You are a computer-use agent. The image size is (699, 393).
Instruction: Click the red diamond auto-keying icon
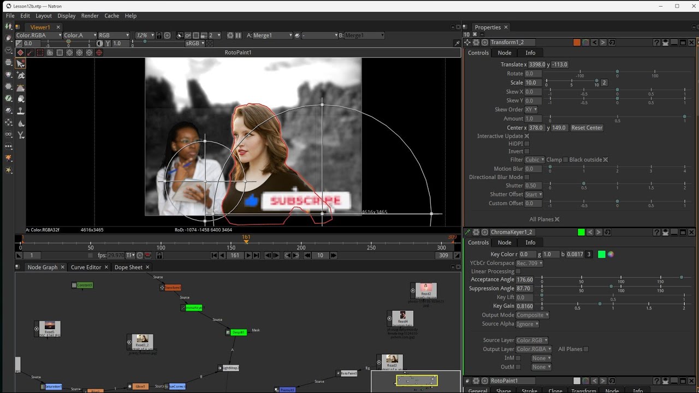(20, 52)
